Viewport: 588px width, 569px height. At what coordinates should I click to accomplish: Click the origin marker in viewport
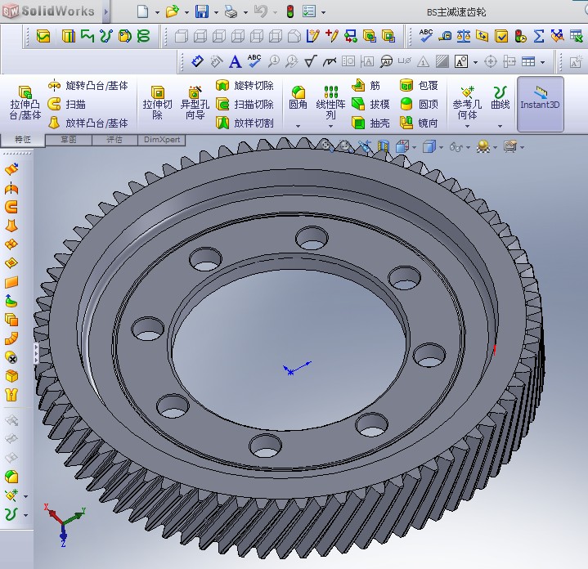tap(290, 371)
